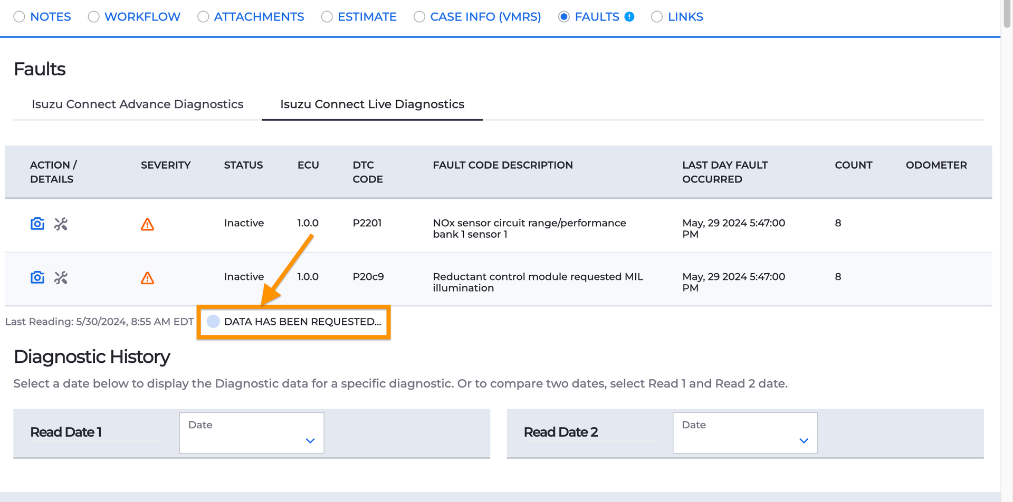Select the CASE INFO (VMRS) radio option
Image resolution: width=1013 pixels, height=502 pixels.
tap(419, 17)
